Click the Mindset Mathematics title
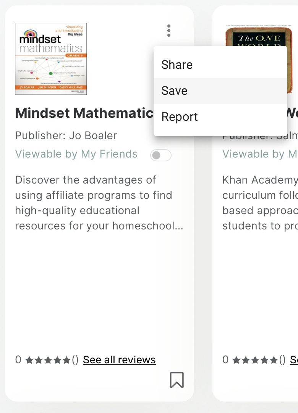 click(x=84, y=113)
